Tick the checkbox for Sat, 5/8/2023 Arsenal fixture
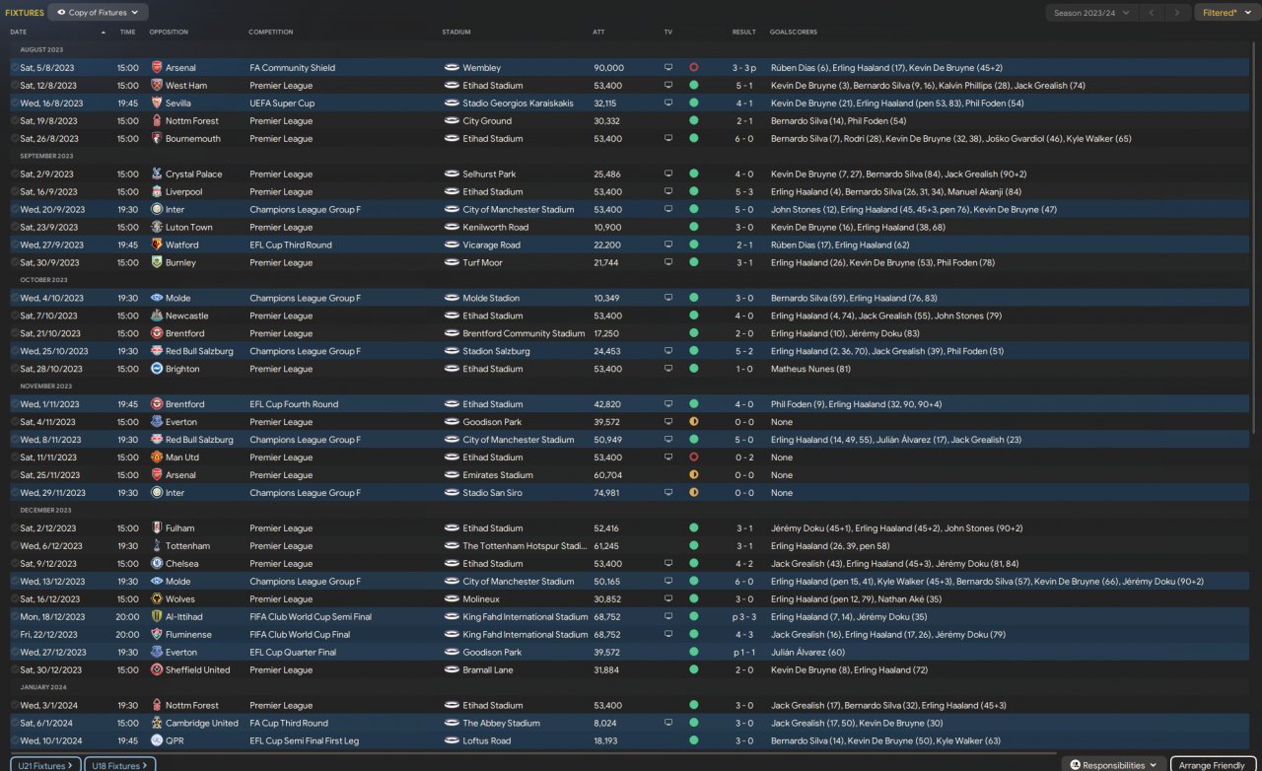The width and height of the screenshot is (1262, 771). (x=15, y=68)
